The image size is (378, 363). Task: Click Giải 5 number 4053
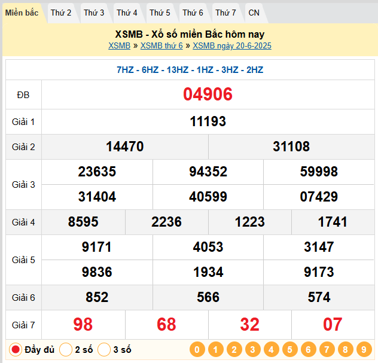point(208,247)
